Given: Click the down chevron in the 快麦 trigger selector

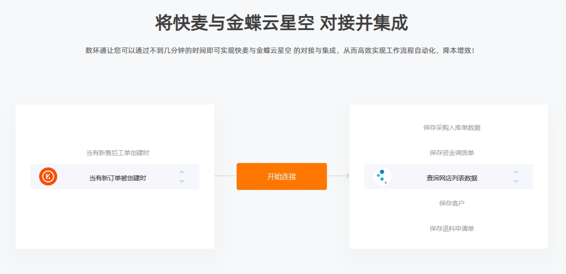Looking at the screenshot, I should [x=182, y=181].
